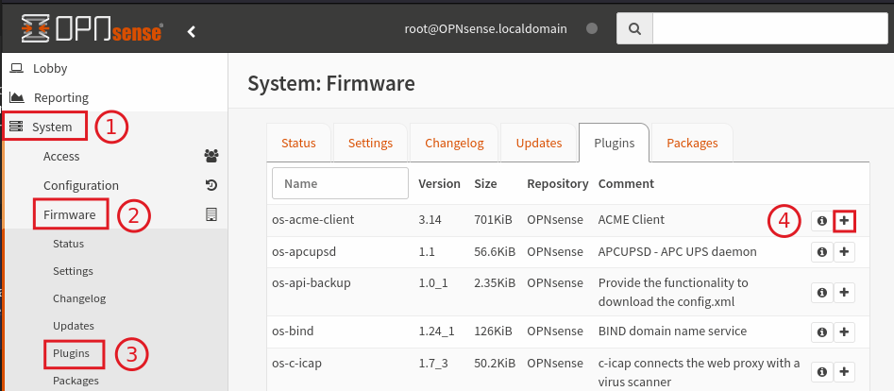
Task: Click the Size column header
Action: point(485,184)
